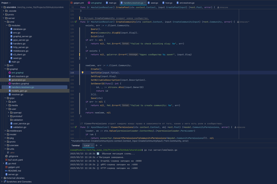Open go.mod file icon

tap(6, 163)
